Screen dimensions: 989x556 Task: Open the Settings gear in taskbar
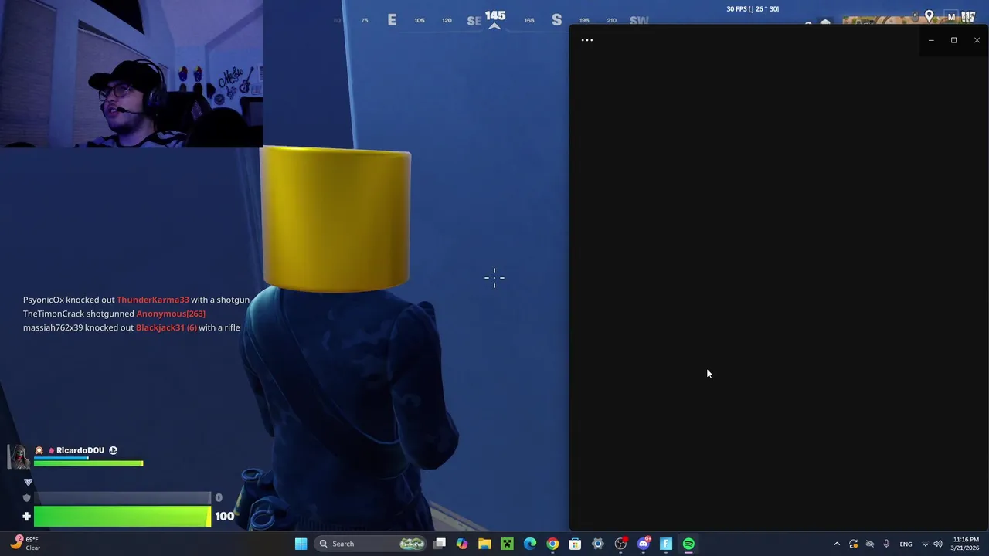pyautogui.click(x=597, y=544)
